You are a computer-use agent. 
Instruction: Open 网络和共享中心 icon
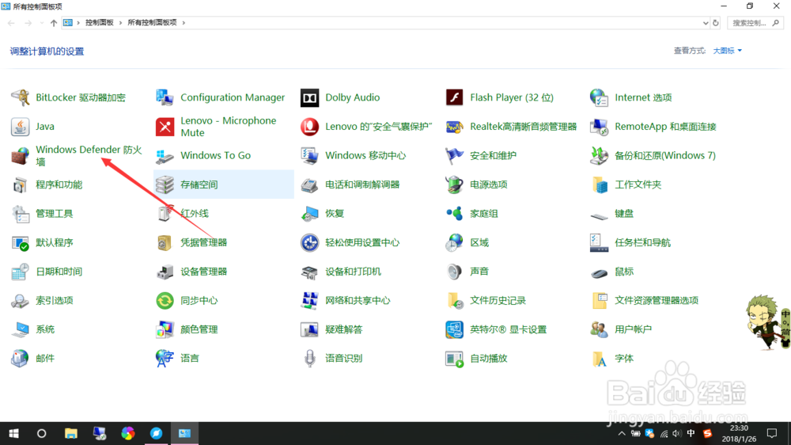[310, 301]
